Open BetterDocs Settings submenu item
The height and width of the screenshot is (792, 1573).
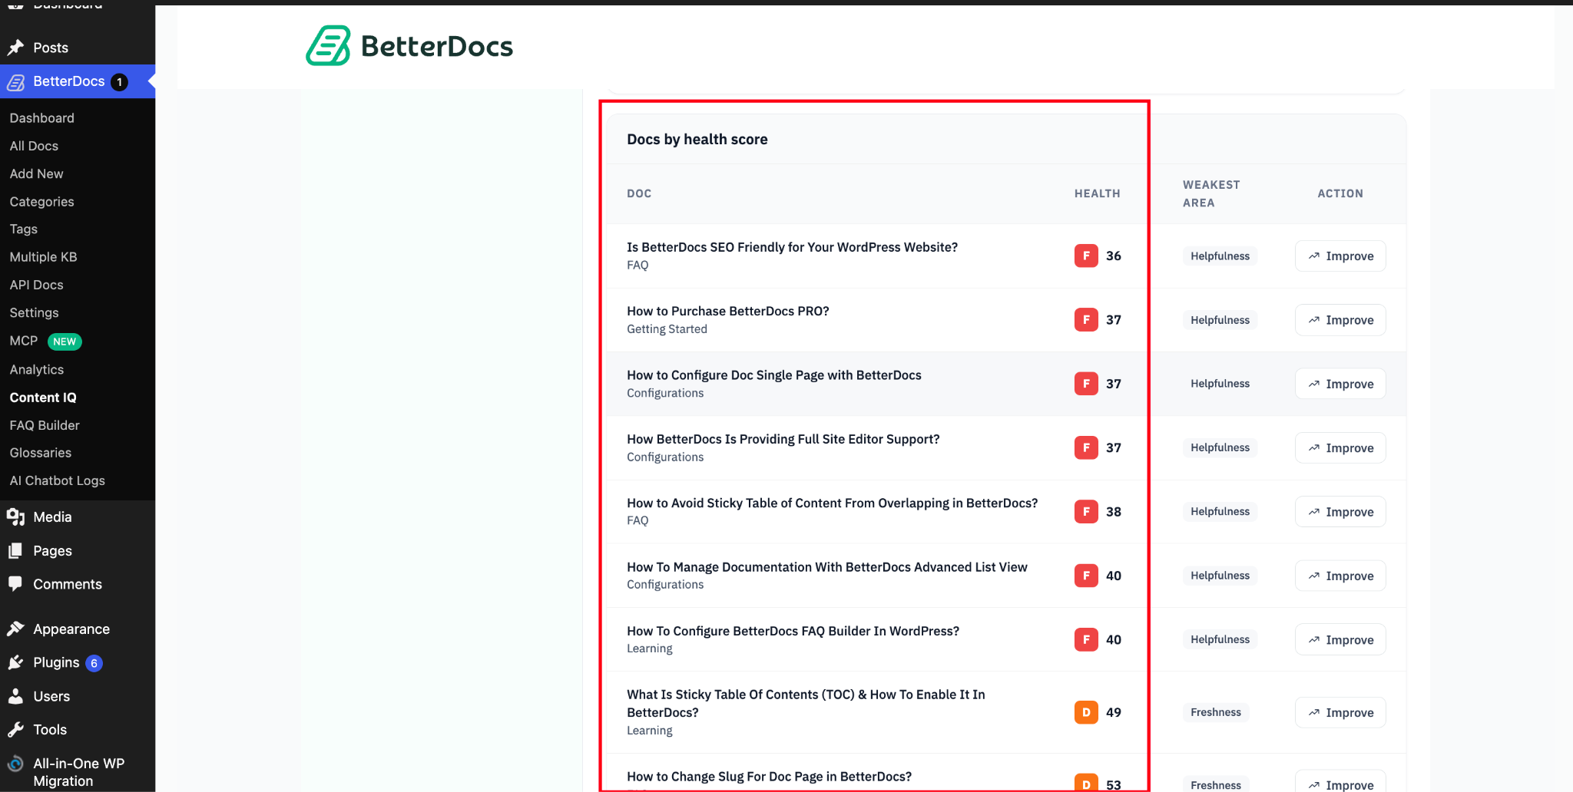[x=35, y=312]
